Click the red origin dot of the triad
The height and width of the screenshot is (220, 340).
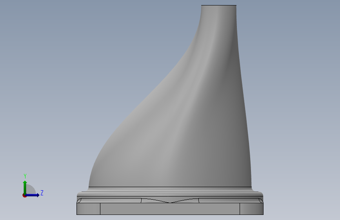point(24,195)
